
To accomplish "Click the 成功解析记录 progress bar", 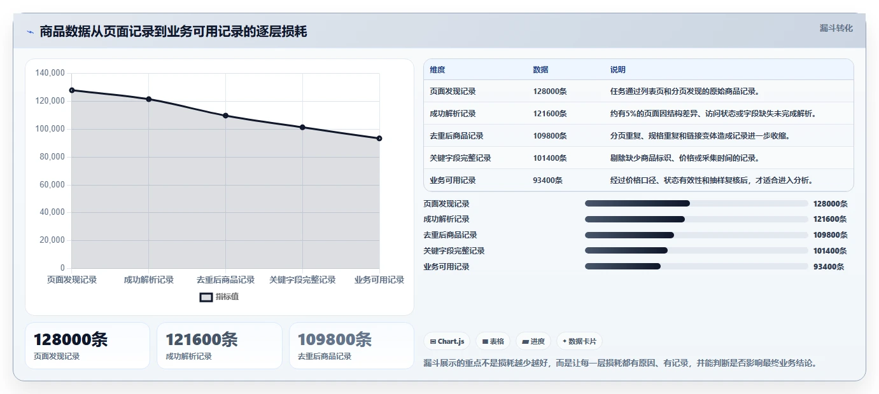I will [x=696, y=219].
